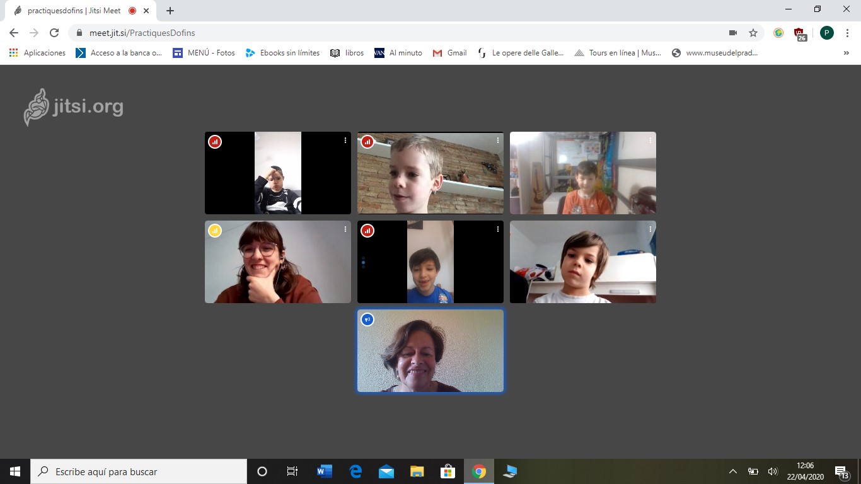Open the Ebooks sin límites bookmark
Viewport: 861px width, 484px height.
(x=282, y=53)
